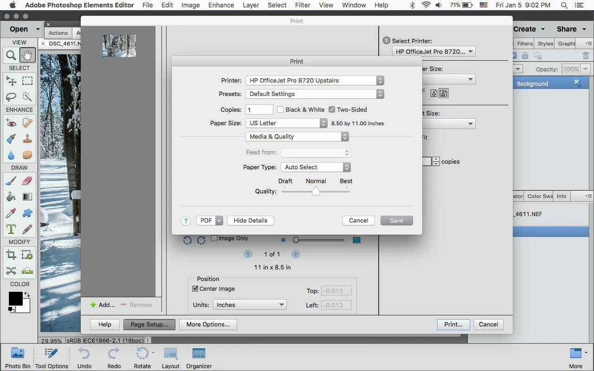Click the More Options... button
Viewport: 594px width, 371px height.
point(208,324)
